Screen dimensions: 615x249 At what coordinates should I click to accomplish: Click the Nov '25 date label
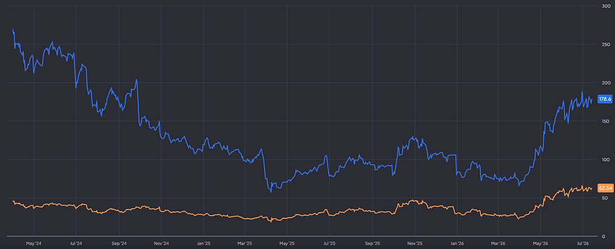[414, 243]
